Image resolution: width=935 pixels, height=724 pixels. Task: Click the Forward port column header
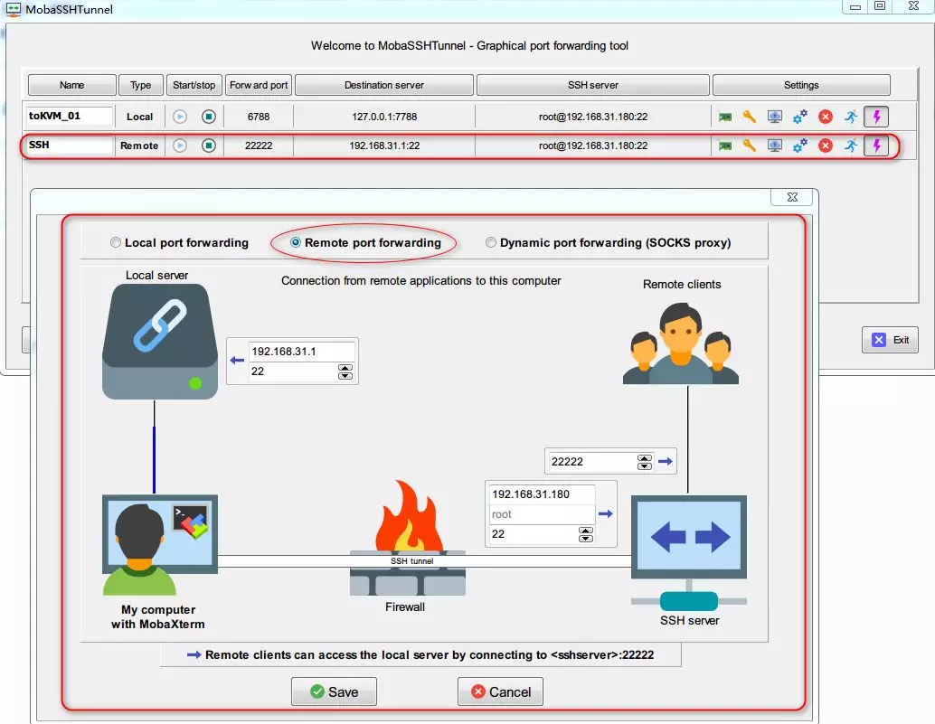[x=259, y=85]
